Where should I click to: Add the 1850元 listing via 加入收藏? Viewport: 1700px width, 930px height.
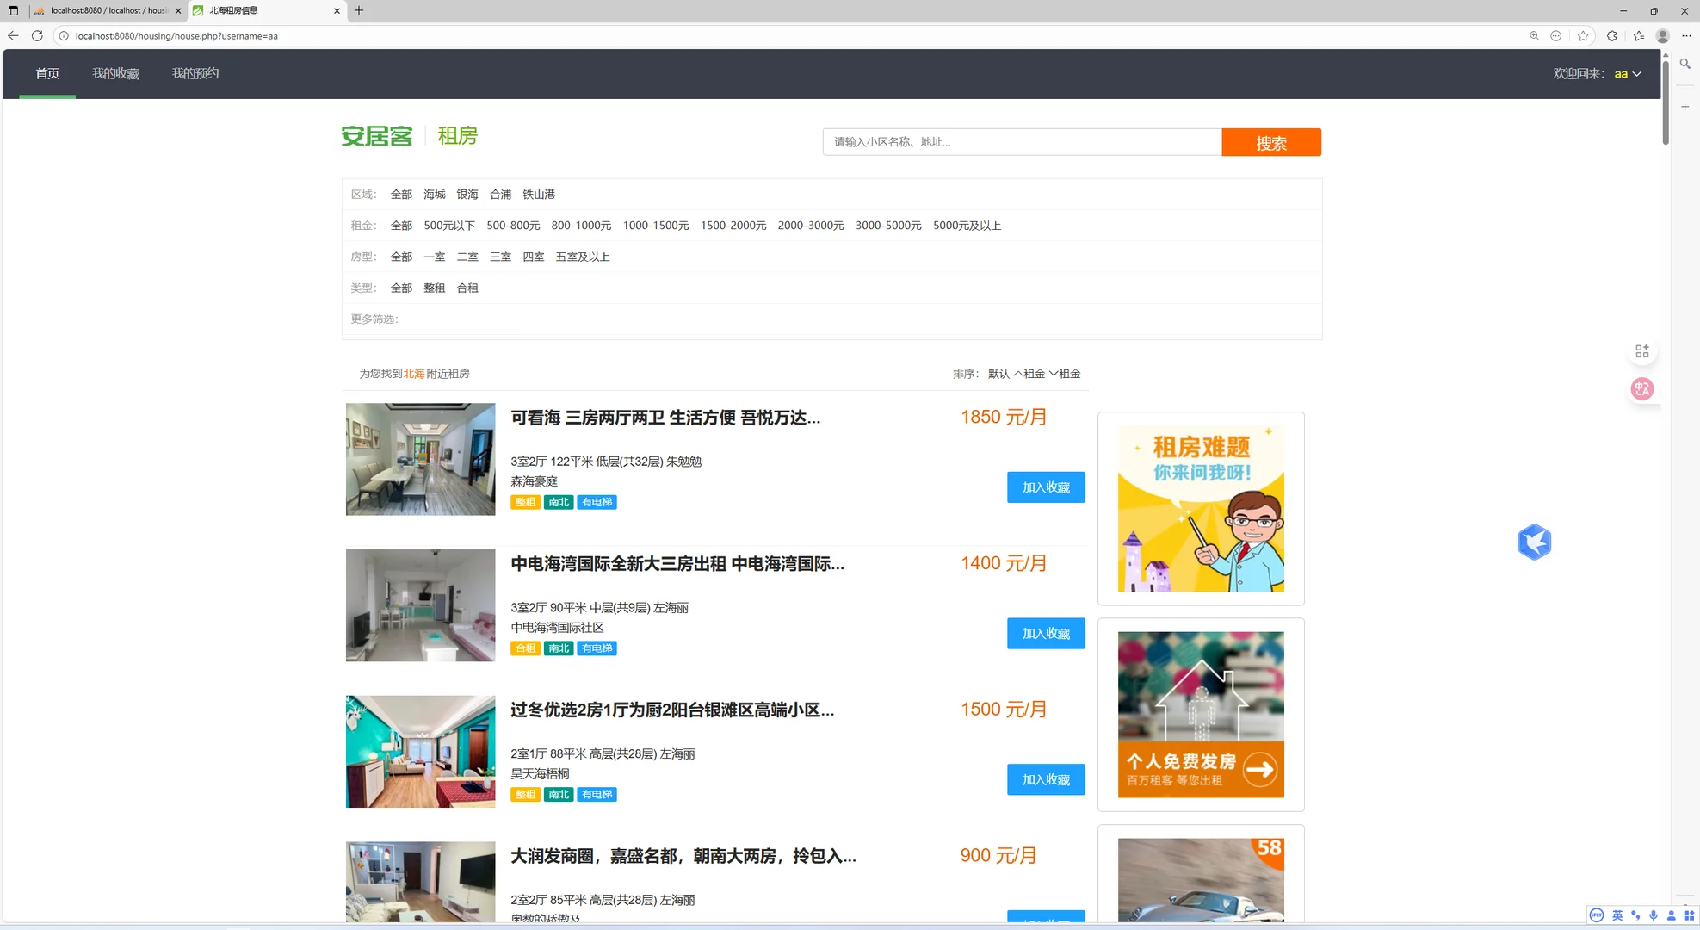click(x=1046, y=487)
